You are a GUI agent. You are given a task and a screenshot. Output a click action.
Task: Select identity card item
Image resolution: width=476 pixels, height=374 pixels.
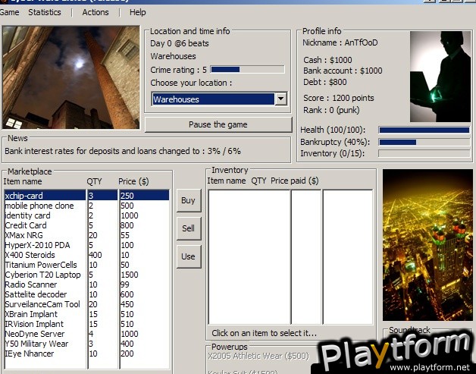(45, 215)
